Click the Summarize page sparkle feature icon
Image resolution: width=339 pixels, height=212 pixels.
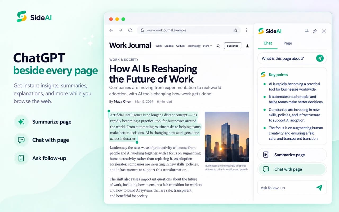point(21,122)
